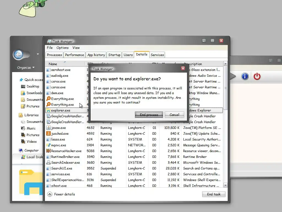Image resolution: width=282 pixels, height=212 pixels.
Task: Switch to the Users tab
Action: tap(128, 55)
